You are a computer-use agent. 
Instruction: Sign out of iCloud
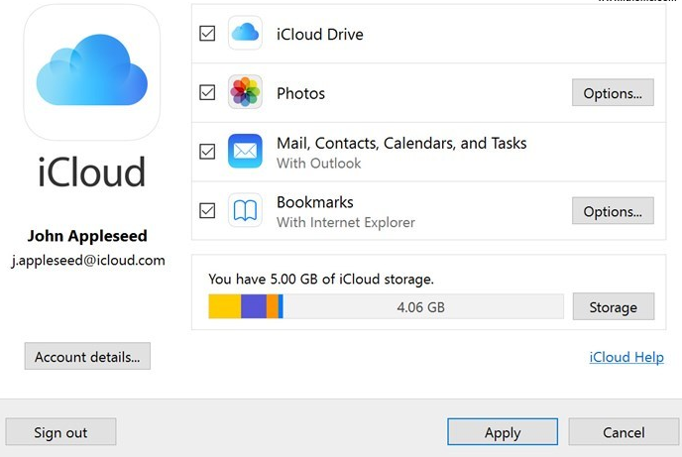60,432
